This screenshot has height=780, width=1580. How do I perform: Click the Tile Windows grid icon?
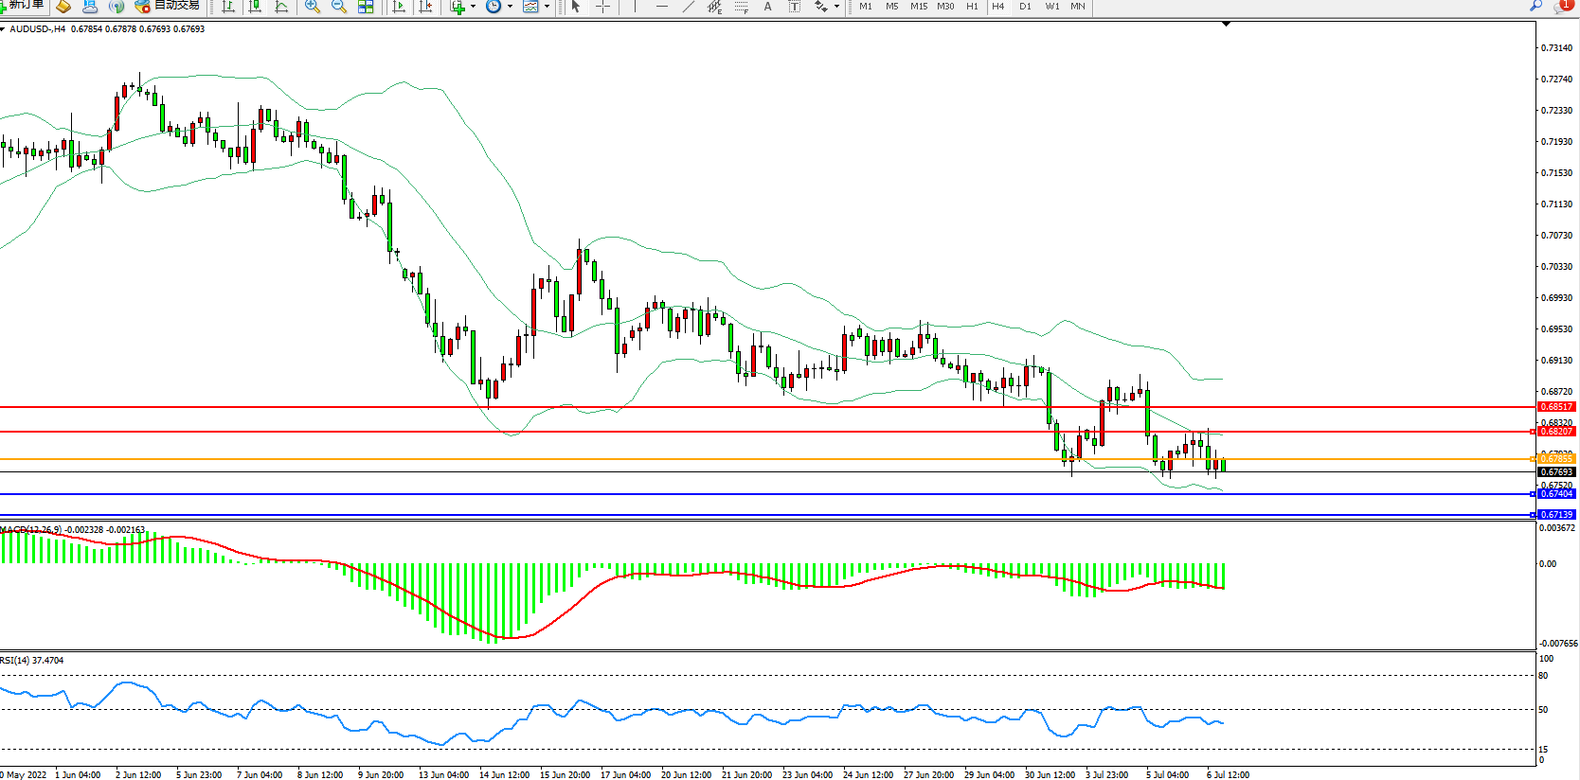(366, 7)
